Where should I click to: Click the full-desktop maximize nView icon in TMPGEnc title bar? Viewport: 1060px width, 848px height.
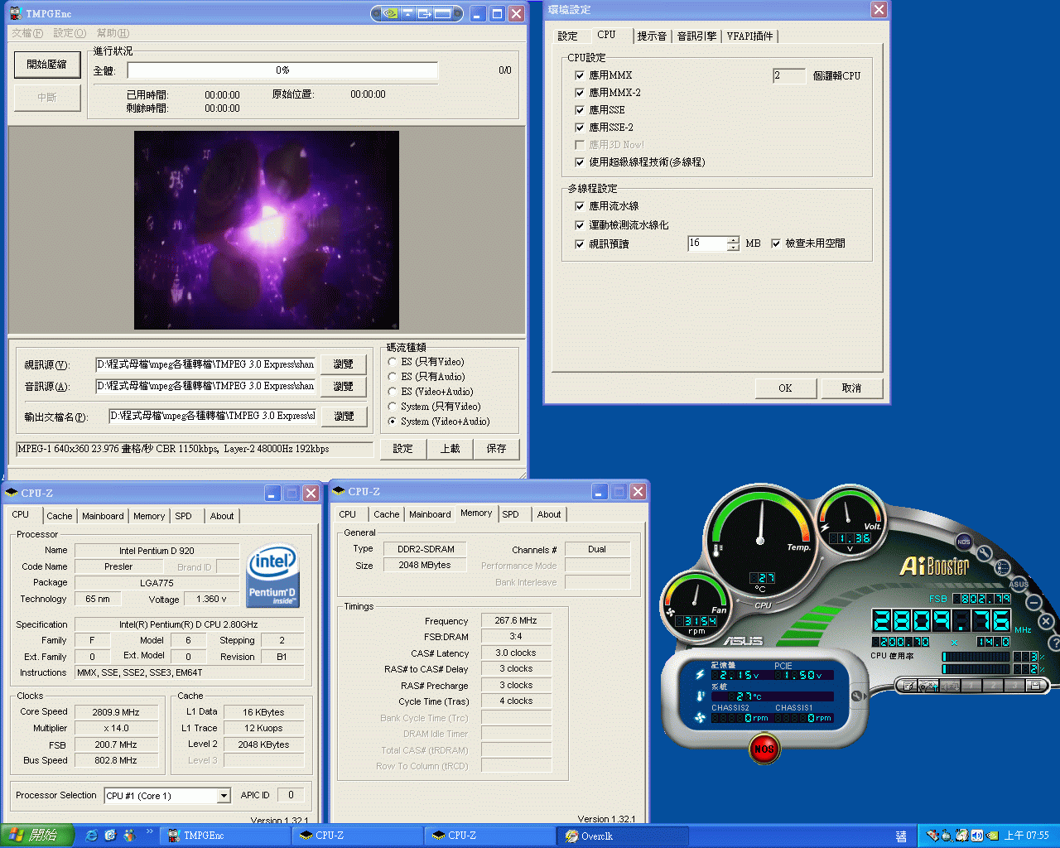[442, 13]
